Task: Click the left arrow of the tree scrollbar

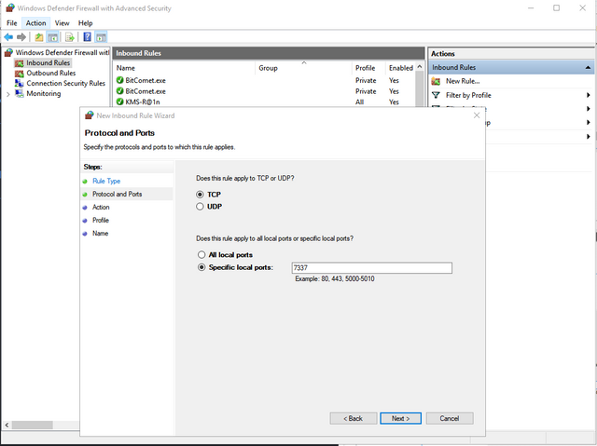Action: (x=7, y=425)
